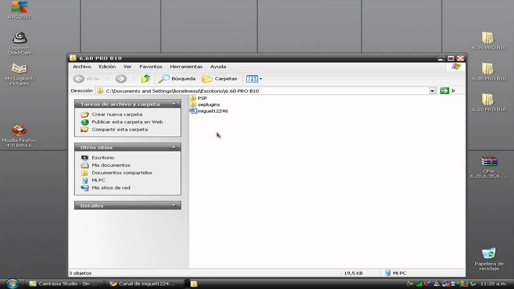This screenshot has height=289, width=514.
Task: Click the webcam tray icon
Action: point(437,284)
